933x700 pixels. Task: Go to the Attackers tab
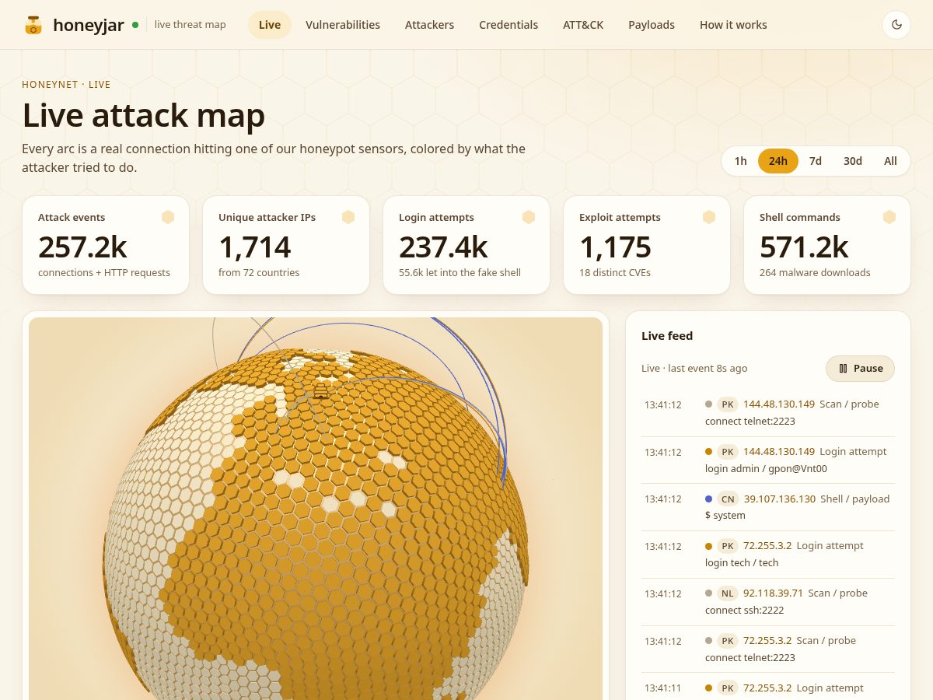tap(429, 25)
